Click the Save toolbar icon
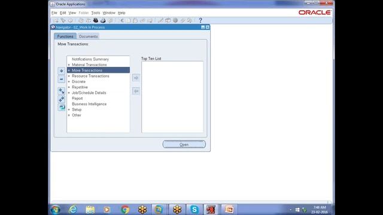Image resolution: width=383 pixels, height=215 pixels. pos(81,20)
